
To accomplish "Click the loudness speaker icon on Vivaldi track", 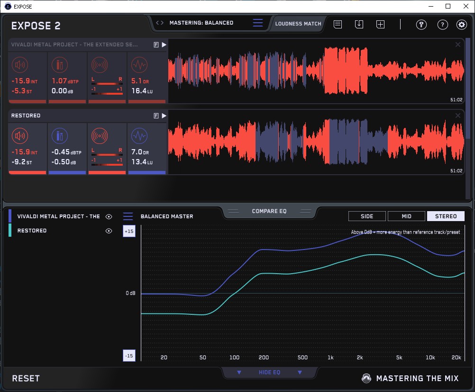I will click(20, 65).
